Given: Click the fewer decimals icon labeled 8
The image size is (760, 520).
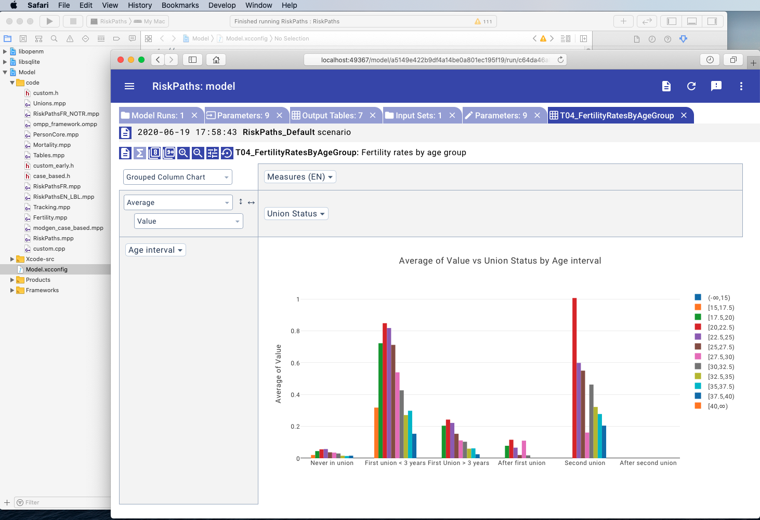Looking at the screenshot, I should coord(154,153).
